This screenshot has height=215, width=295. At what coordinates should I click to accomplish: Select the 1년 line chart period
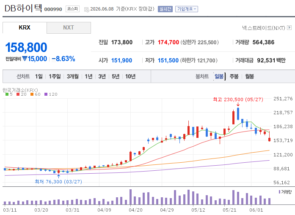point(88,76)
